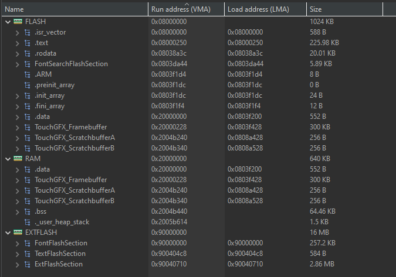Viewport: 396px width, 277px height.
Task: Collapse the FLASH memory region
Action: 8,22
